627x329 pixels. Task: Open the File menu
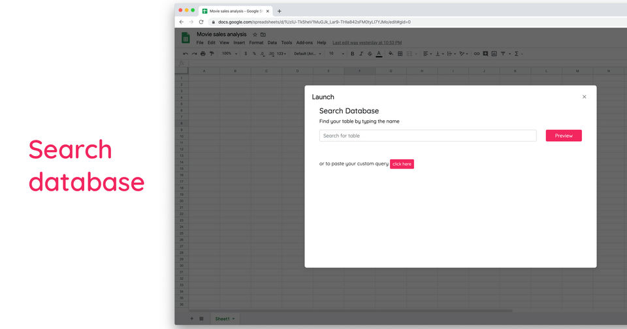tap(200, 43)
